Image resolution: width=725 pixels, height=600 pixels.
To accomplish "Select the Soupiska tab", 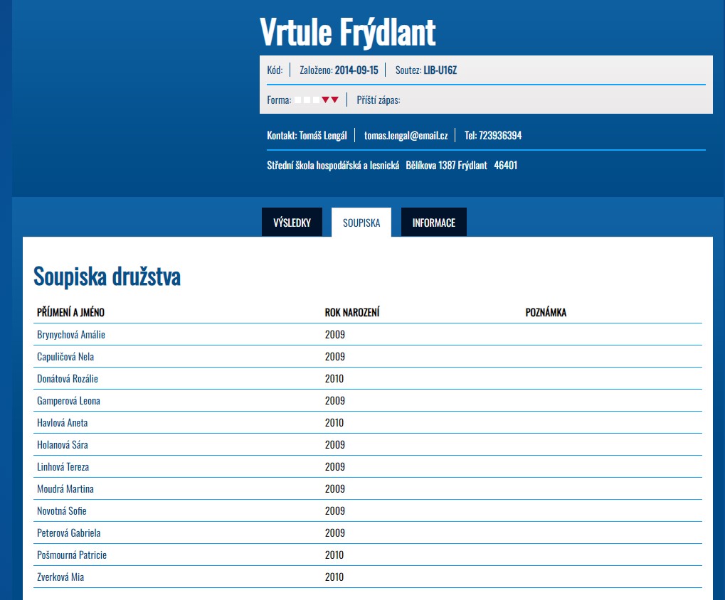I will [361, 223].
